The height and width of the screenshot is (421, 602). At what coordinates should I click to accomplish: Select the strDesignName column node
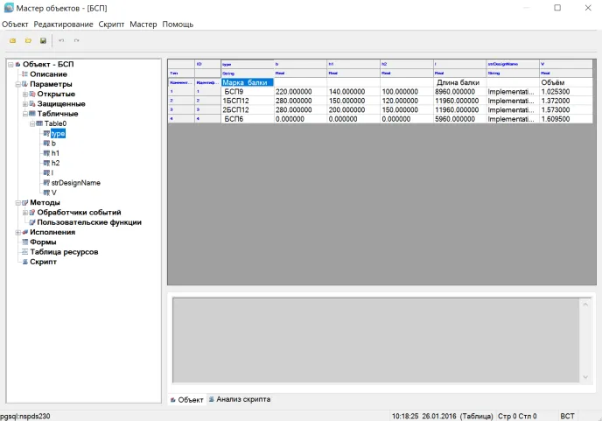coord(75,183)
